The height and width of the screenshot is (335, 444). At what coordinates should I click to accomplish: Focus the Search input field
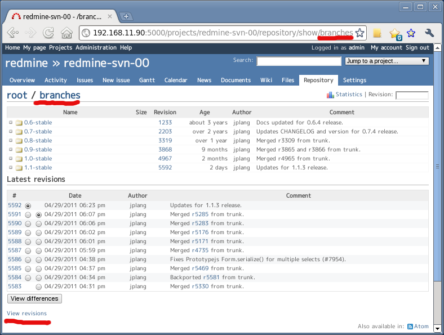pyautogui.click(x=299, y=61)
